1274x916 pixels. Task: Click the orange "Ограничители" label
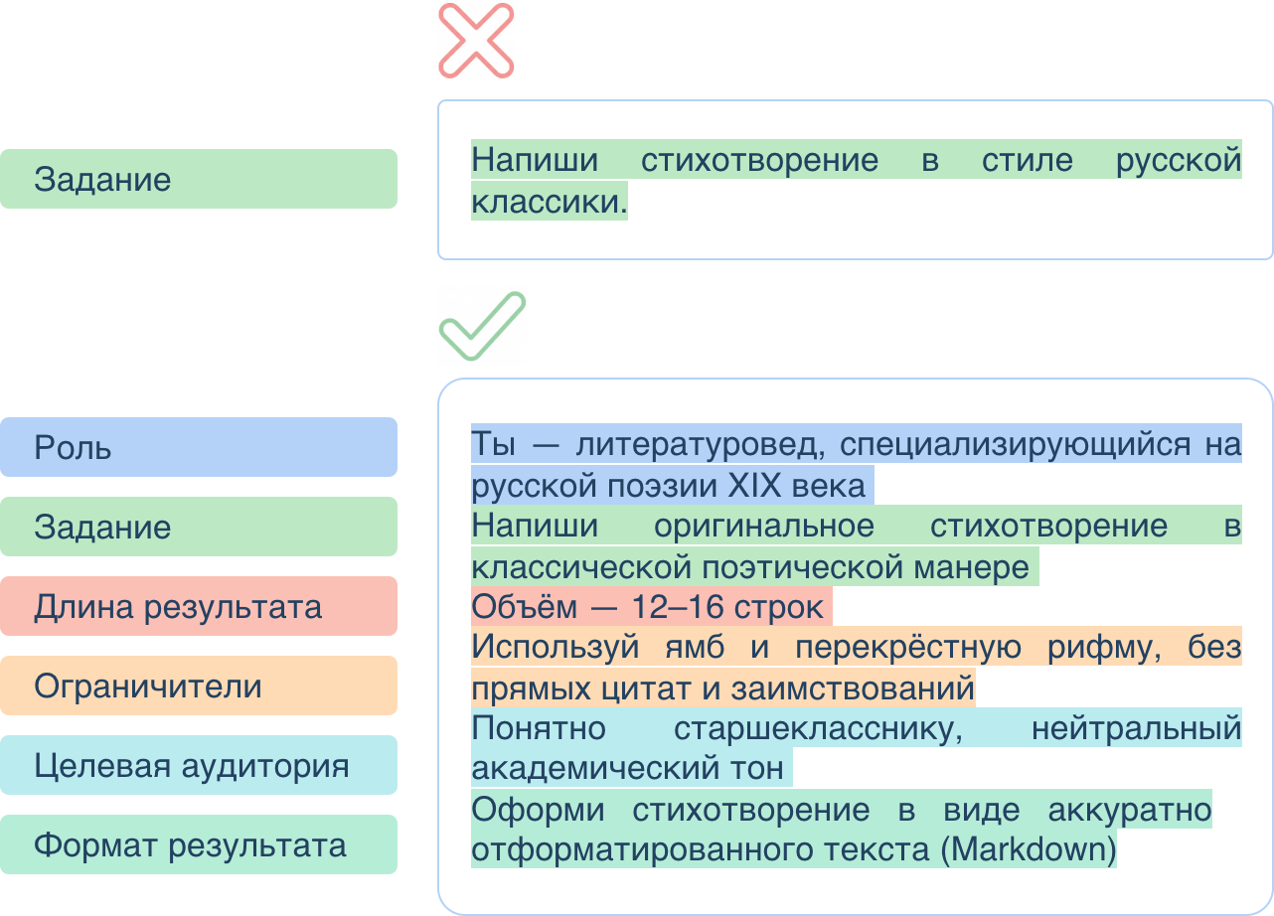click(x=199, y=685)
